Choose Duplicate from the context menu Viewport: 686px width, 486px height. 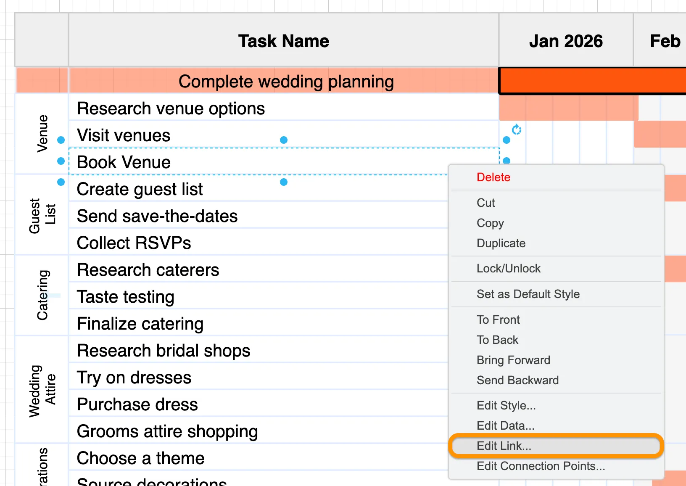pos(501,243)
